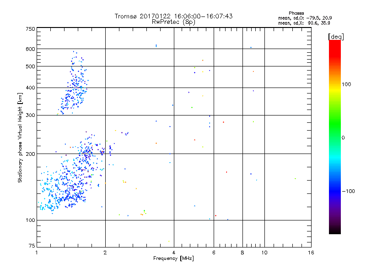Image resolution: width=366 pixels, height=275 pixels.
Task: Click 'Stationary phase Virtual Height [km]' axis label
Action: tap(20, 138)
